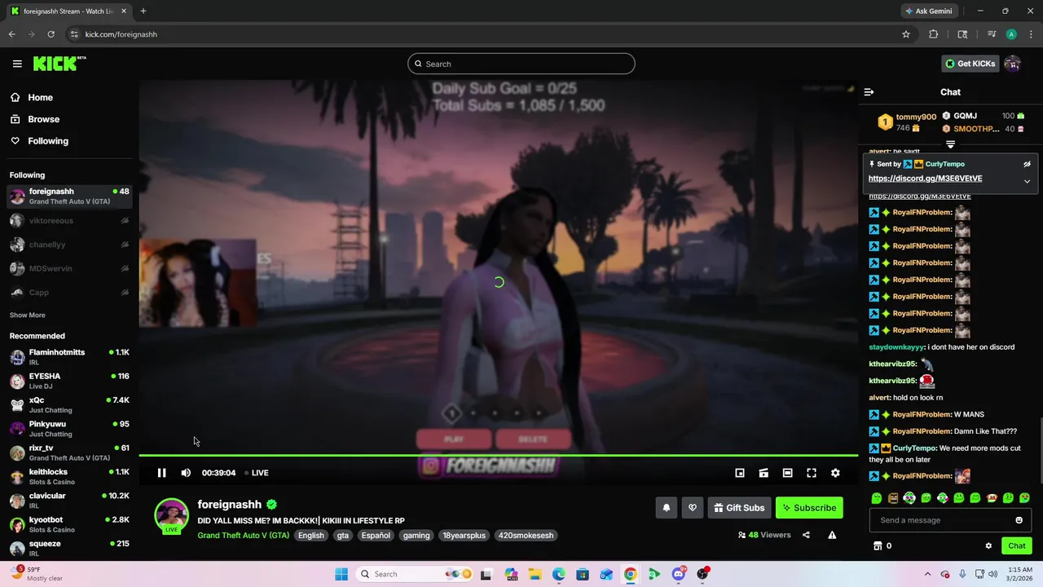The image size is (1043, 587).
Task: Click the 420smokesesh tag
Action: click(x=526, y=536)
